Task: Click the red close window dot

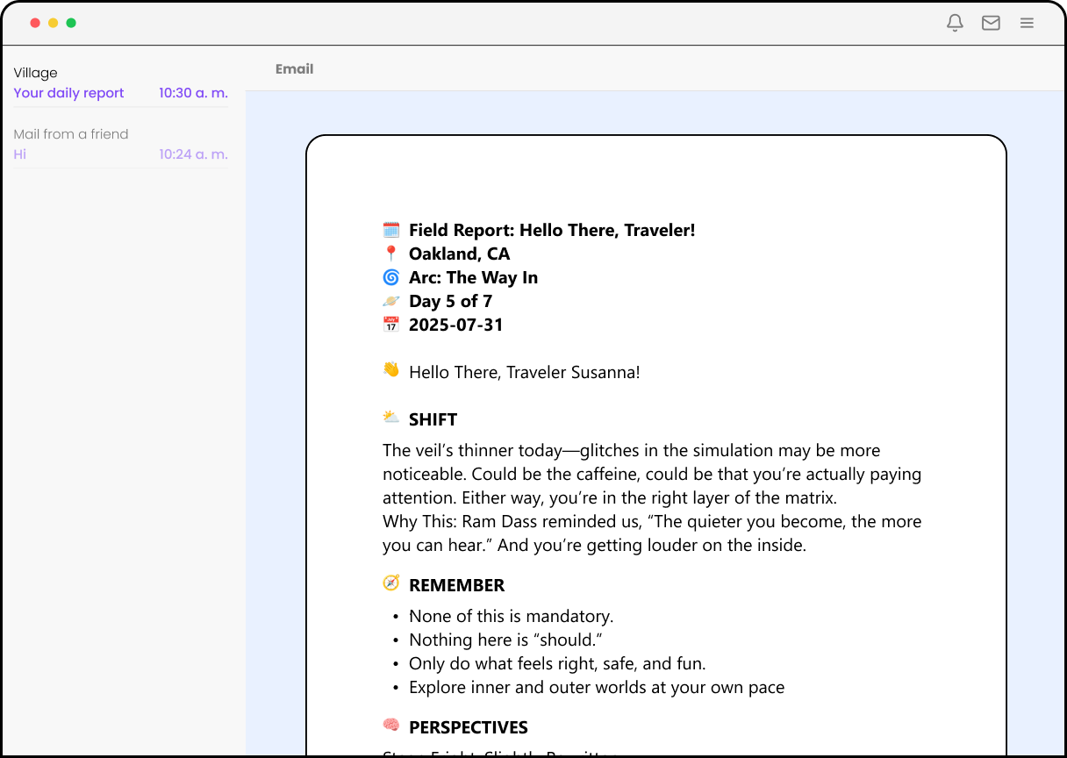Action: pyautogui.click(x=35, y=23)
